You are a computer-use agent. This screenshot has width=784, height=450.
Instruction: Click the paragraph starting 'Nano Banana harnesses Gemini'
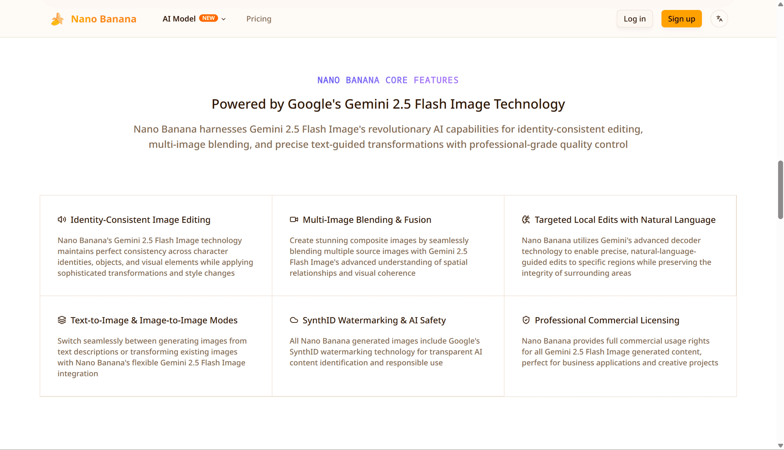pyautogui.click(x=388, y=137)
